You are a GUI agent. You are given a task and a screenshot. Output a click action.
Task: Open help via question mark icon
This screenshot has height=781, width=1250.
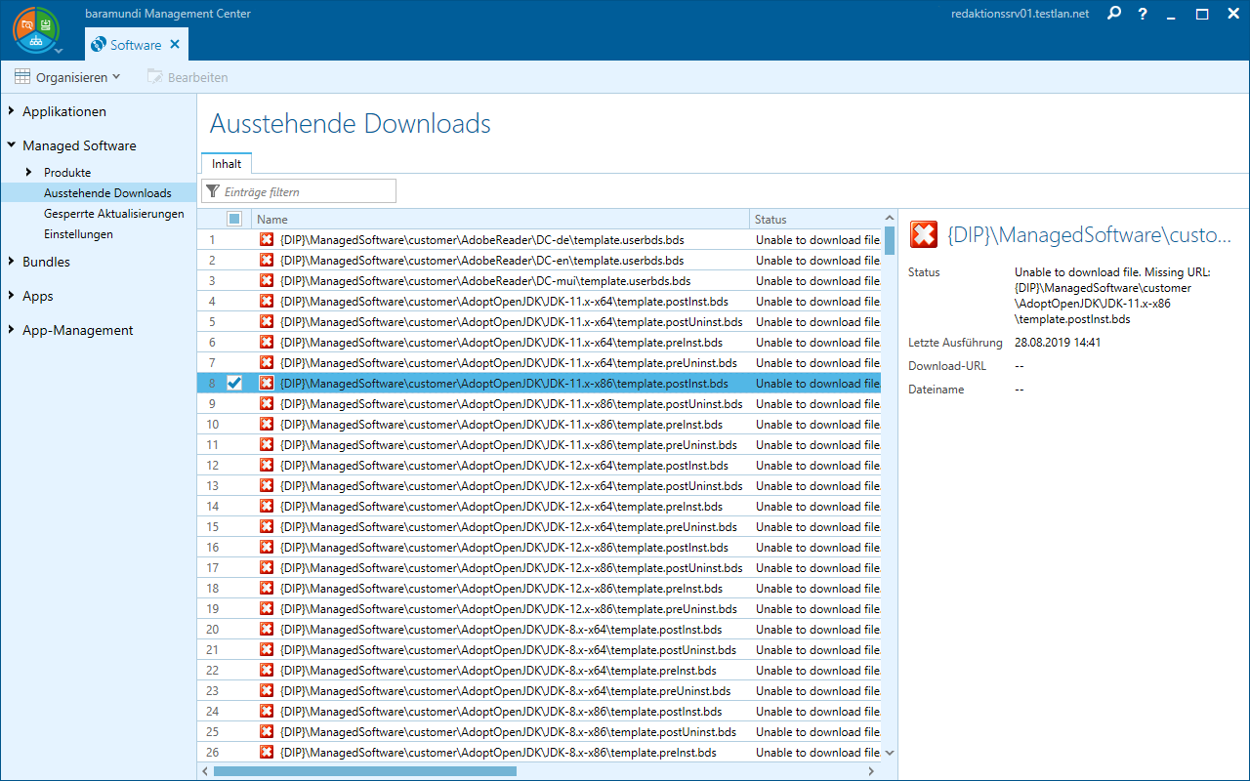point(1143,15)
